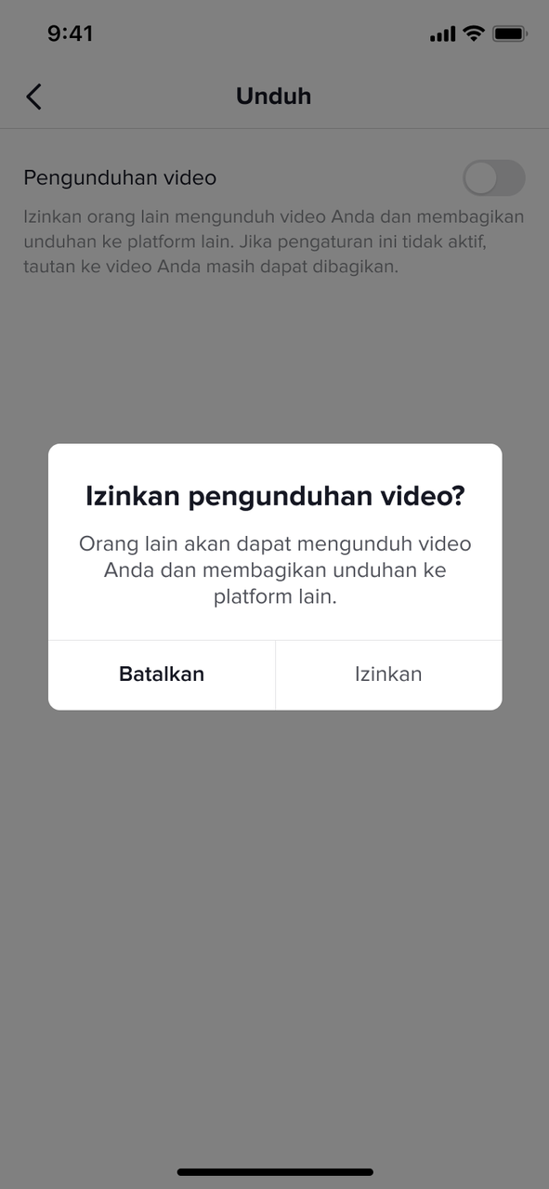Tap the back arrow in header

click(33, 97)
